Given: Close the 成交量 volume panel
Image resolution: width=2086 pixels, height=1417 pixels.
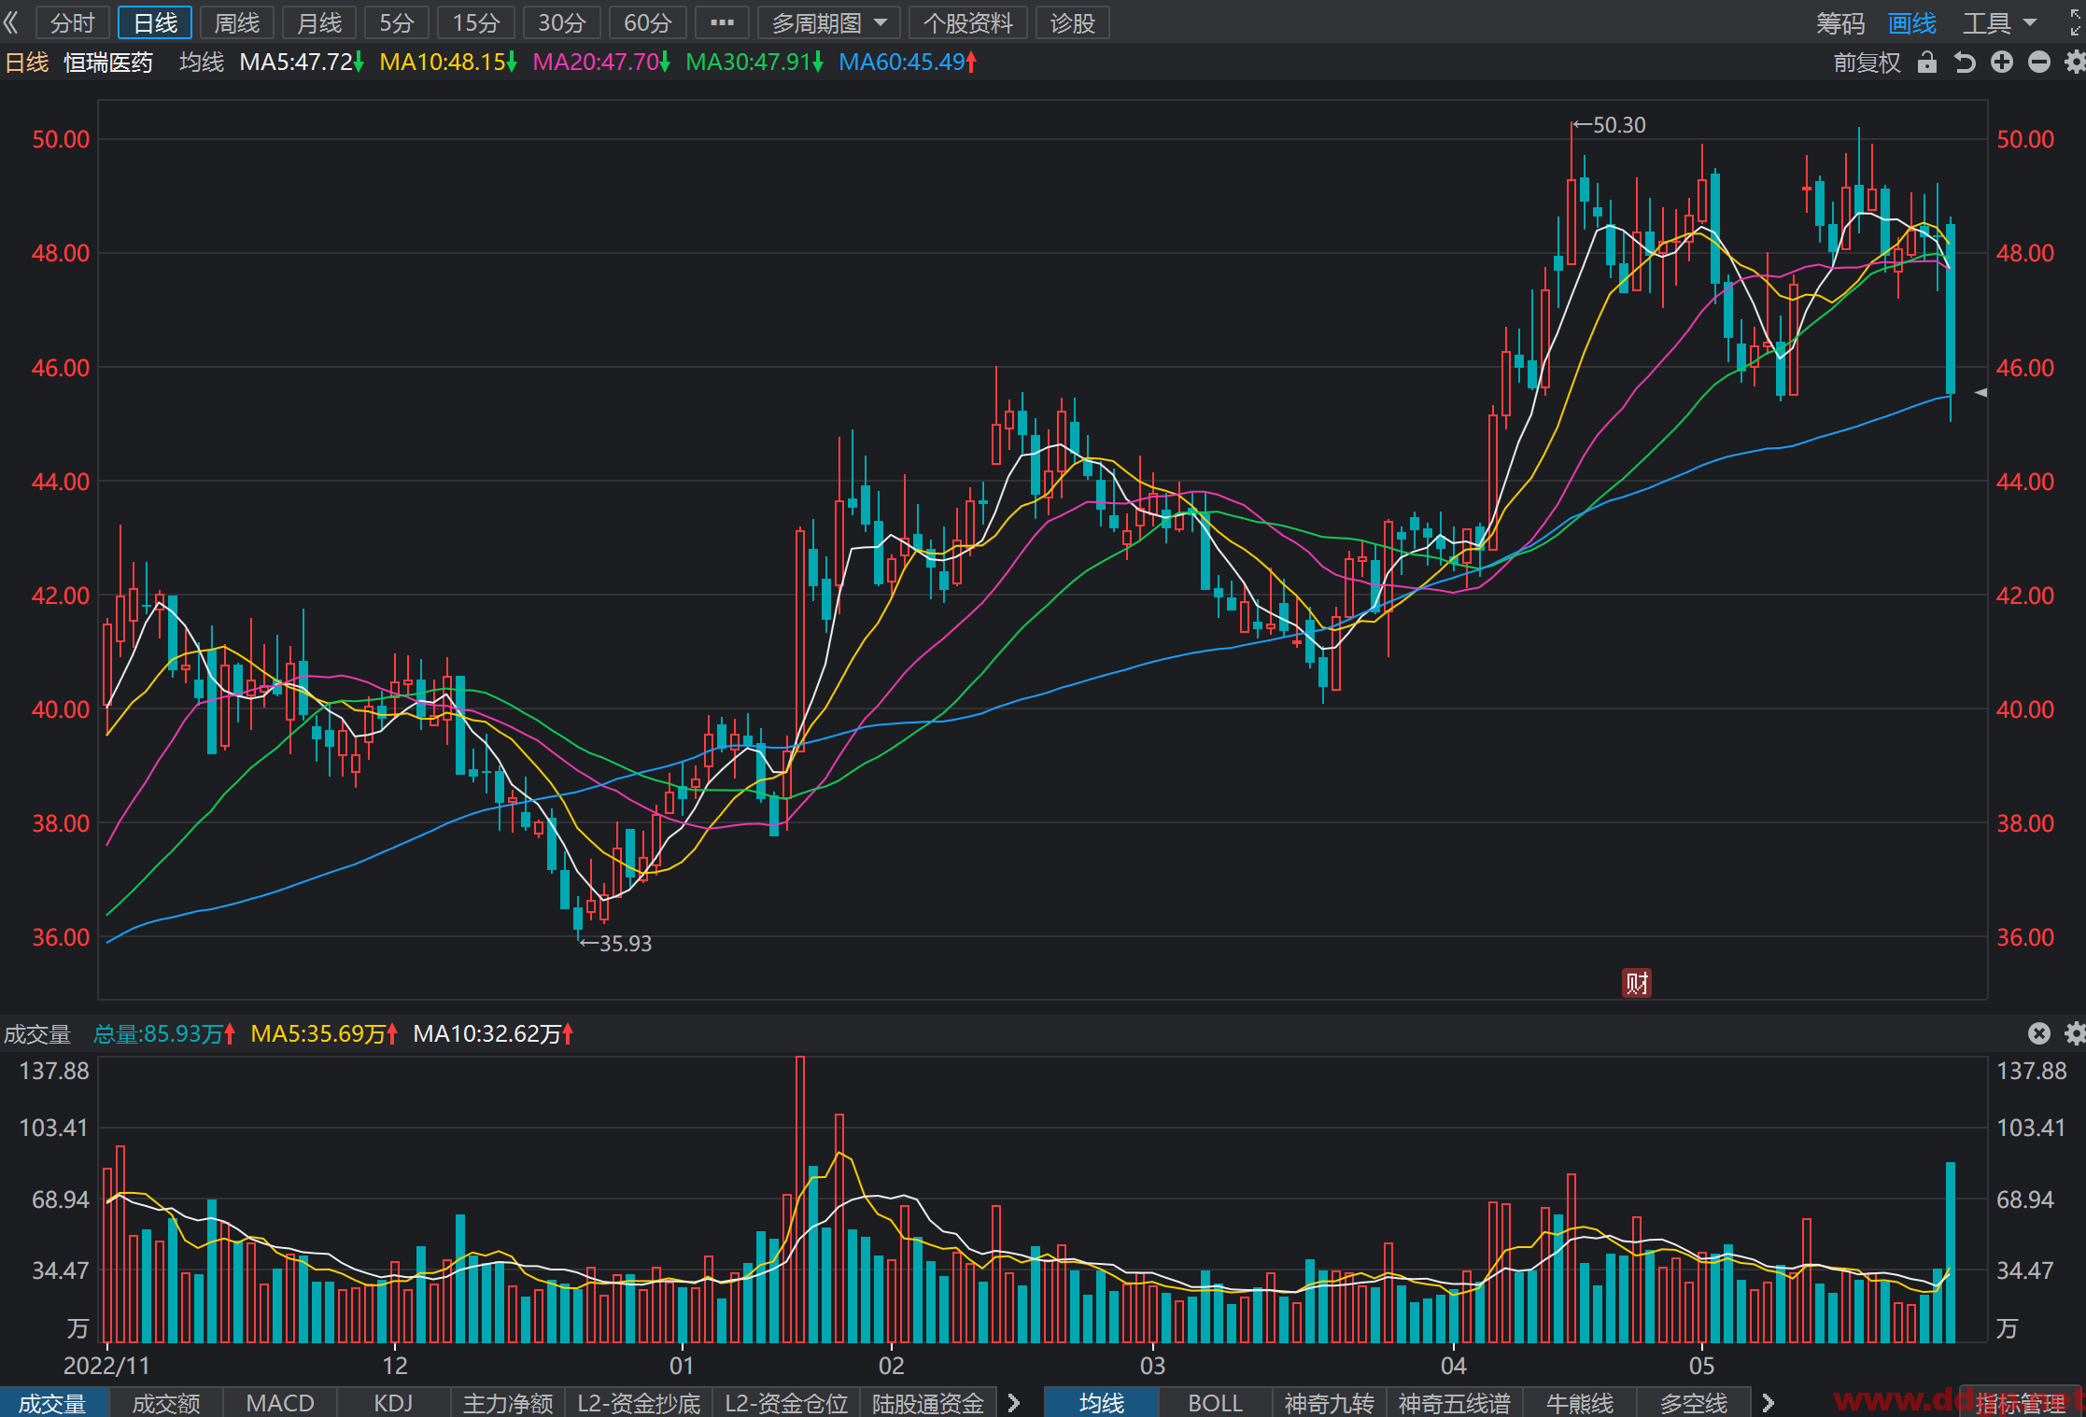Looking at the screenshot, I should coord(2039,1033).
